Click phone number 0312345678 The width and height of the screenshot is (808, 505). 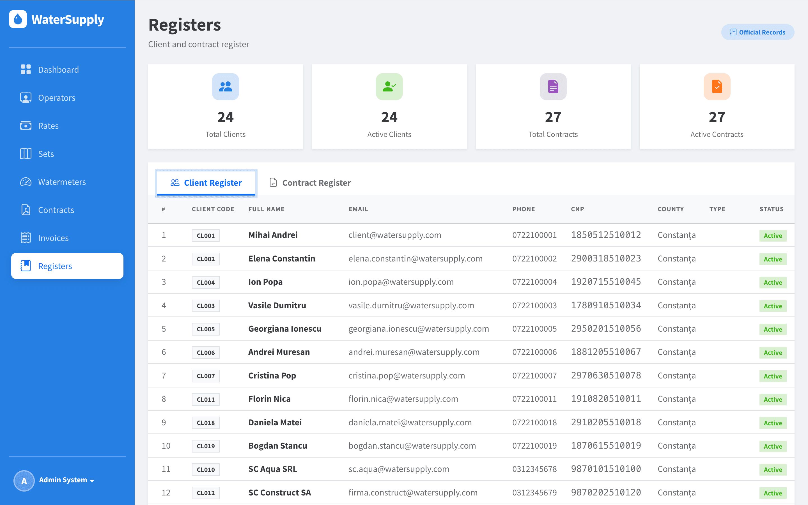coord(534,469)
